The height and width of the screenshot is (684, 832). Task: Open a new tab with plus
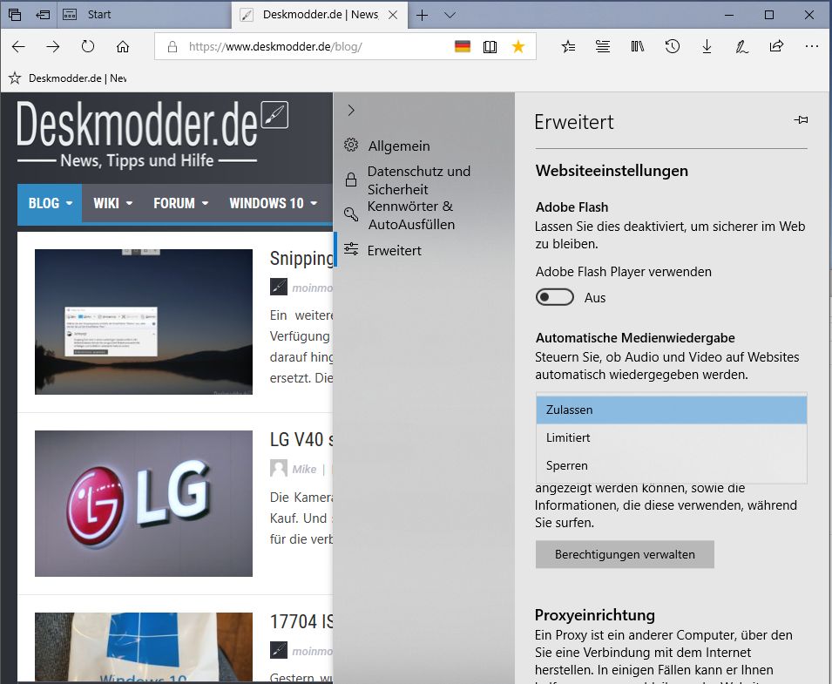coord(422,15)
